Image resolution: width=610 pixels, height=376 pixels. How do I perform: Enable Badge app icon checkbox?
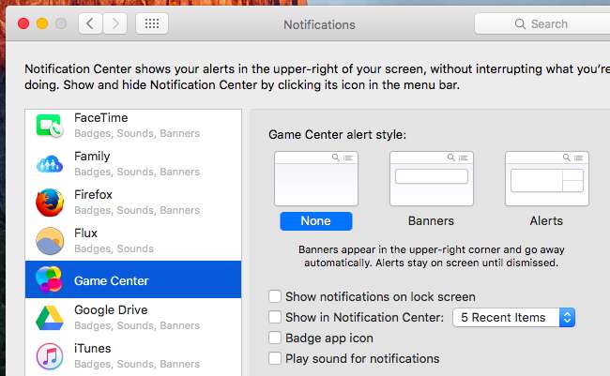coord(275,338)
